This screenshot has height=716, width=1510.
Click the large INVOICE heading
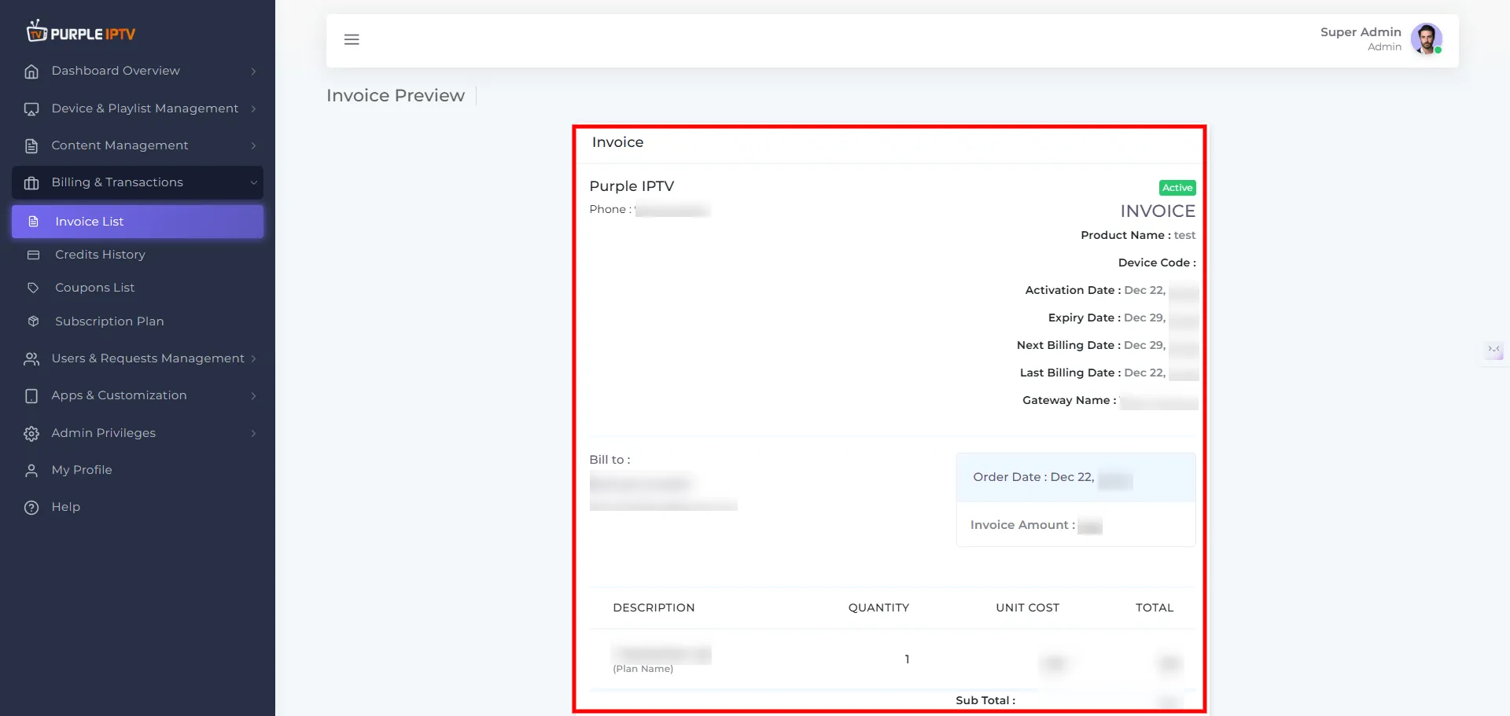1158,211
